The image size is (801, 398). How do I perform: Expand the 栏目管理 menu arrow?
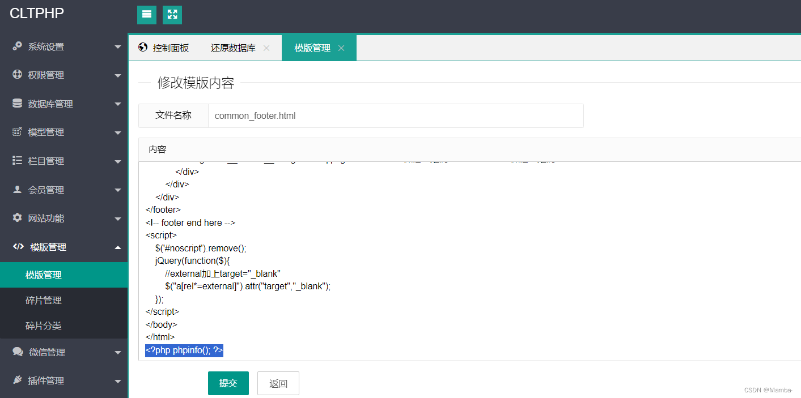pos(118,161)
